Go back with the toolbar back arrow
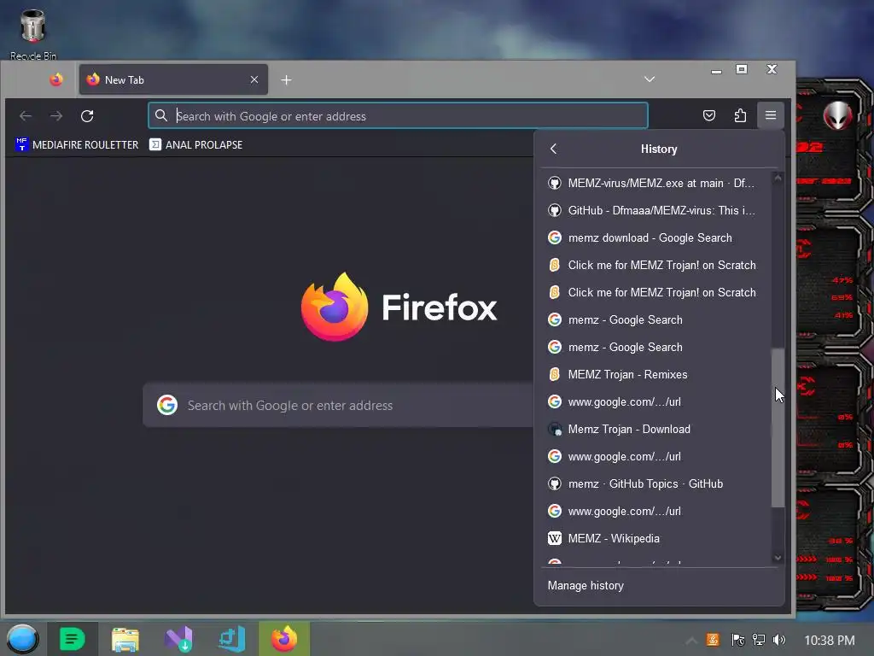The width and height of the screenshot is (874, 656). (26, 116)
